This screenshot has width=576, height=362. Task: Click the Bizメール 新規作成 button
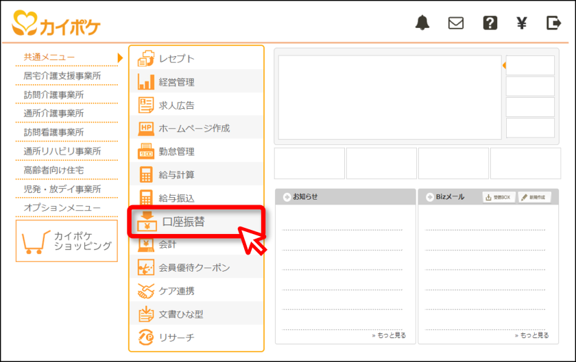pos(534,197)
